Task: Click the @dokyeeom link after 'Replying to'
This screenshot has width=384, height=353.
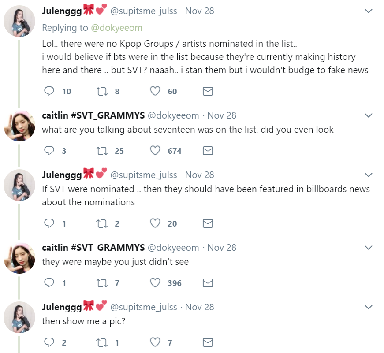Action: tap(116, 28)
